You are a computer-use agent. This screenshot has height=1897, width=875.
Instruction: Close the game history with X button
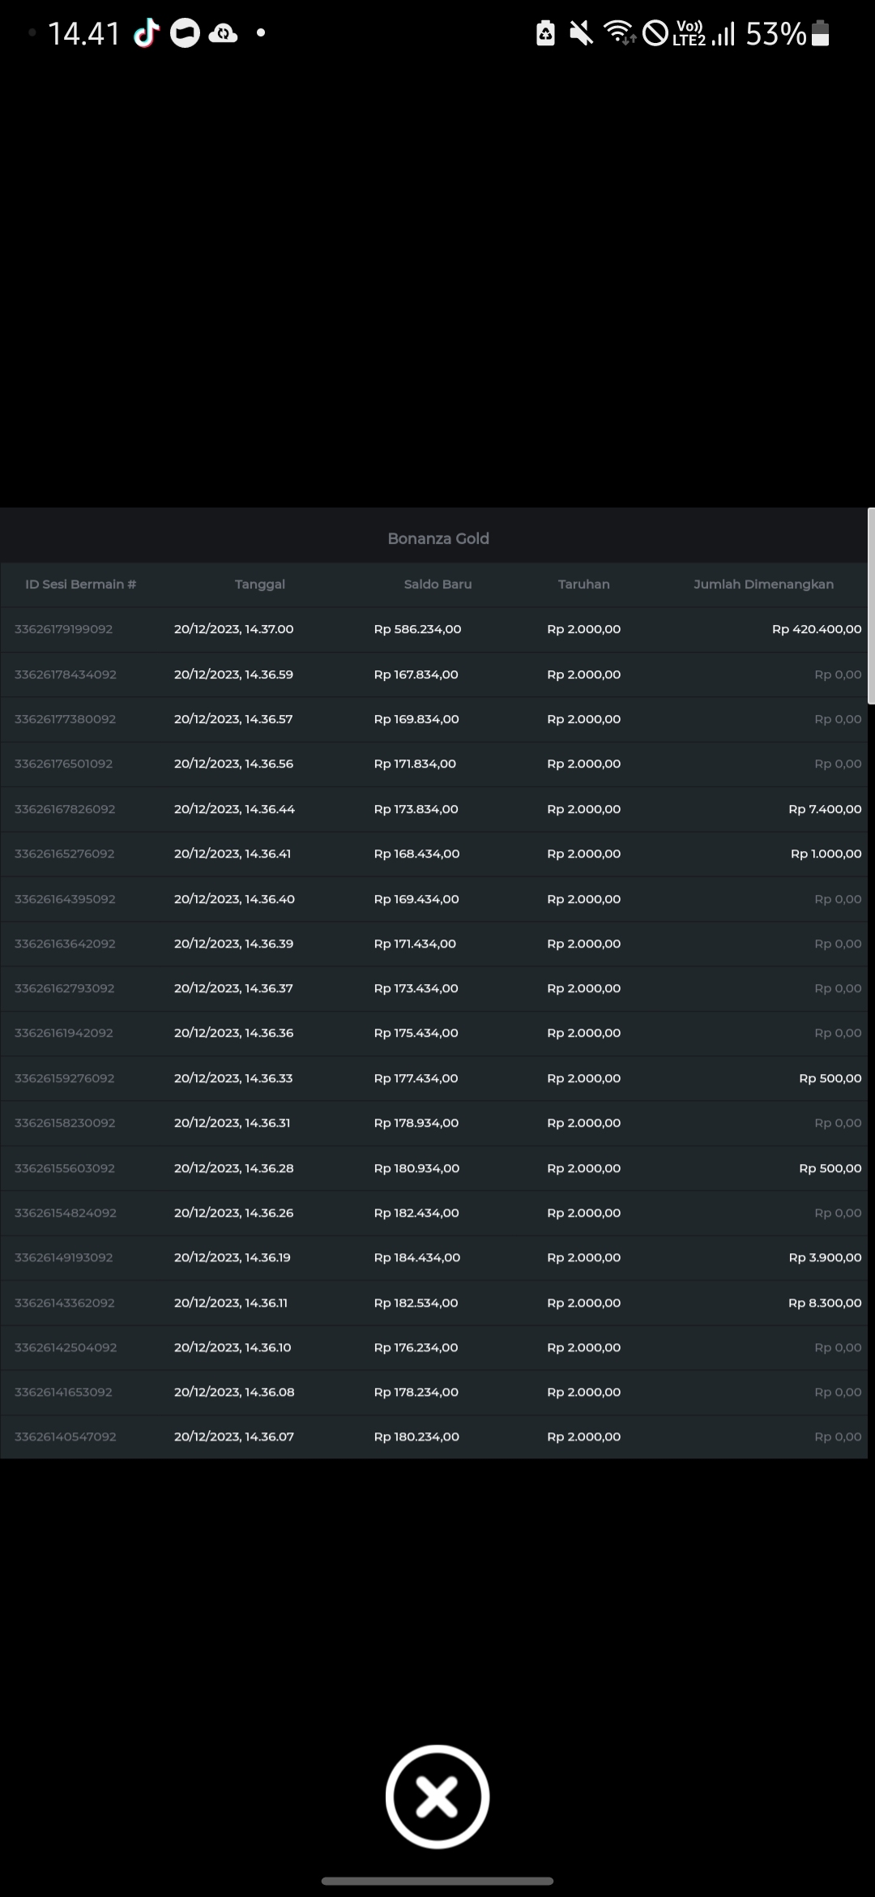(x=437, y=1796)
